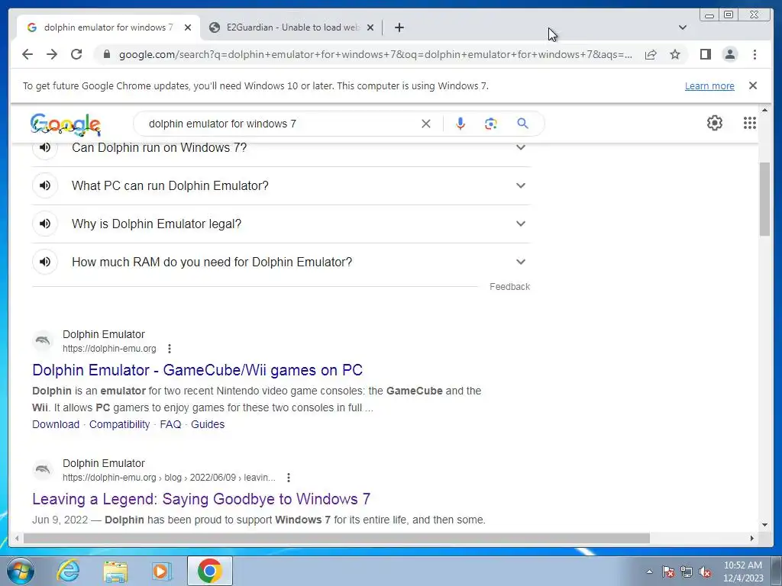Click the address bar URL
Image resolution: width=782 pixels, height=586 pixels.
tap(375, 54)
